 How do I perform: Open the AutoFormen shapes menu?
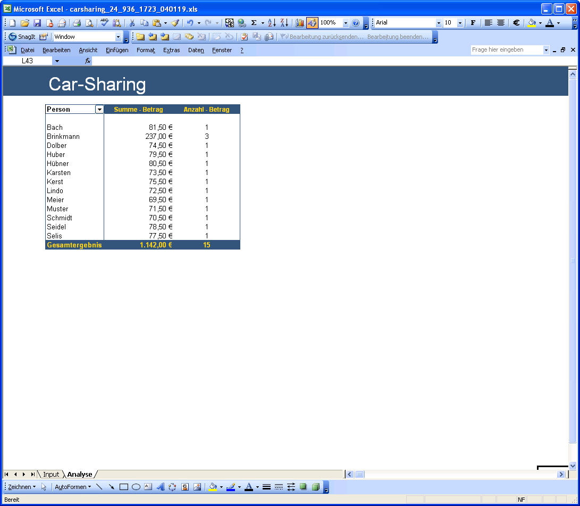pos(73,487)
